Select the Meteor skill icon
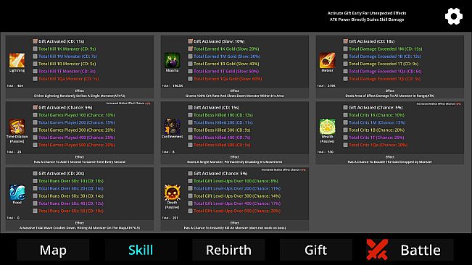 pos(327,60)
